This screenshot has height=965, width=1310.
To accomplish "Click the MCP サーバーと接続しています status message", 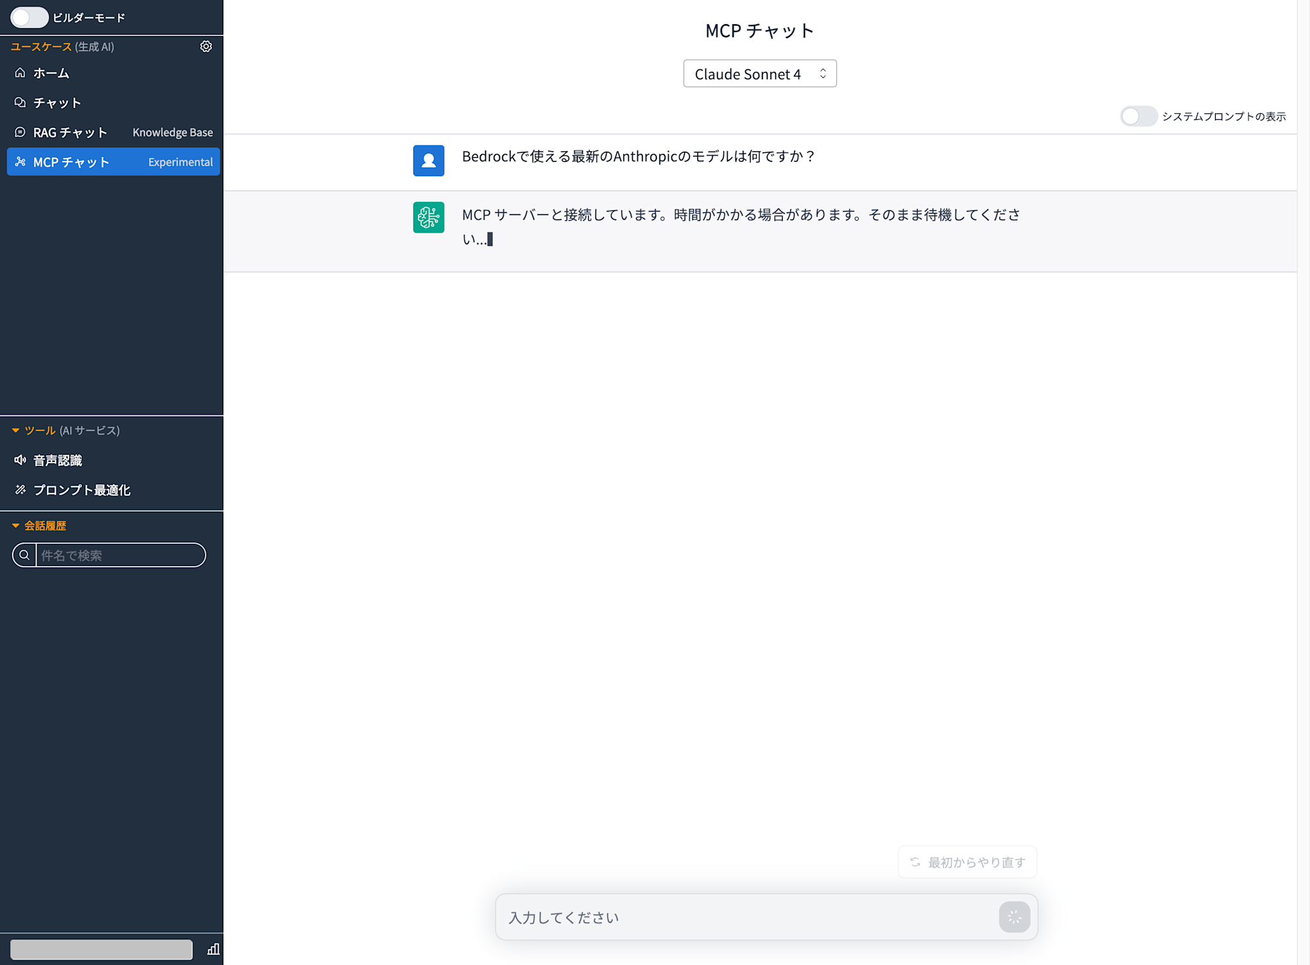I will click(x=741, y=227).
